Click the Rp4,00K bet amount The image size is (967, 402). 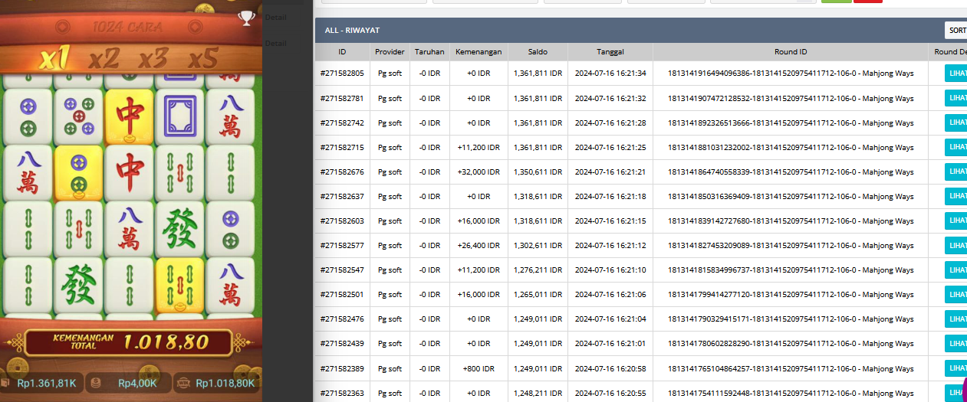pos(137,383)
